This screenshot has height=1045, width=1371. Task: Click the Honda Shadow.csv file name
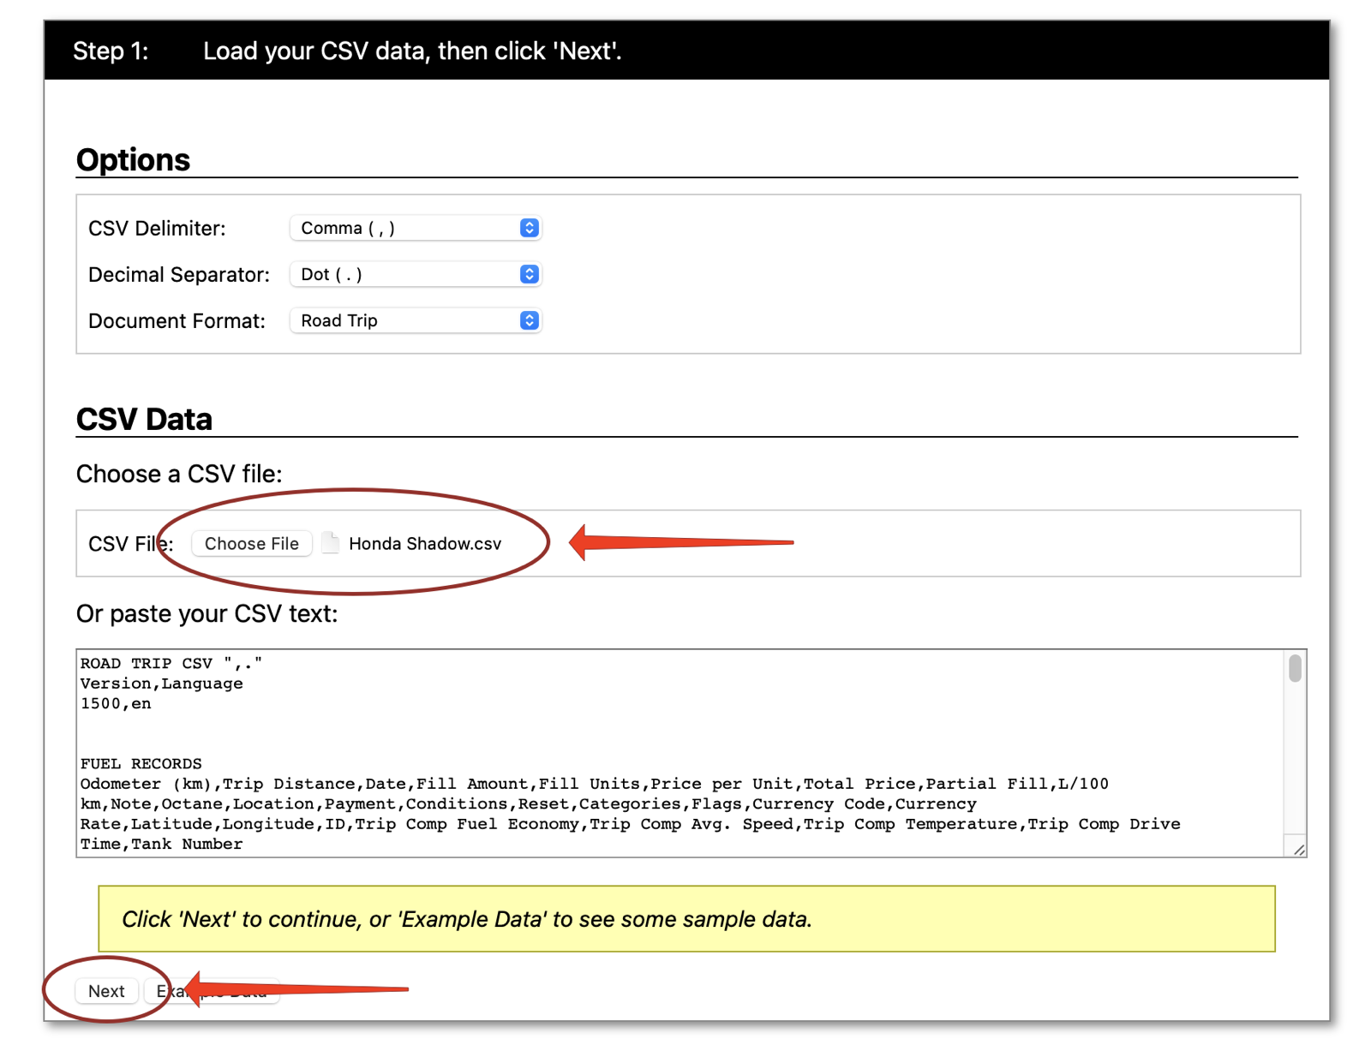point(425,544)
